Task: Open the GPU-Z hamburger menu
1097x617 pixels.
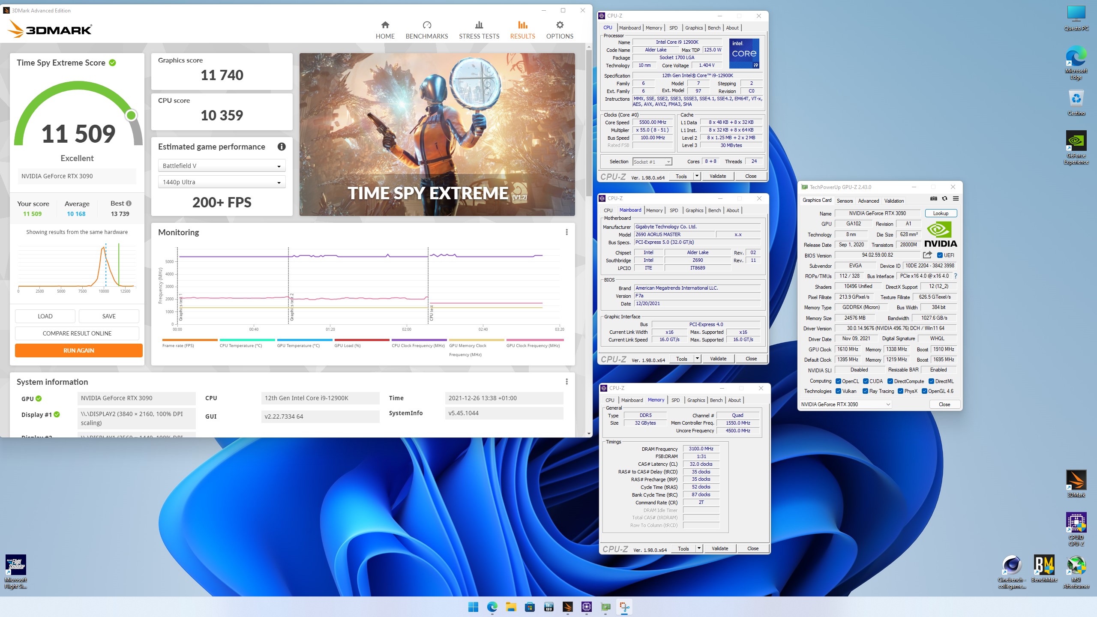Action: pos(956,199)
